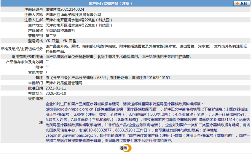The width and height of the screenshot is (252, 154).
Task: Click intended use text 该产品供医疗单位做抢救服毒
Action: (118, 57)
